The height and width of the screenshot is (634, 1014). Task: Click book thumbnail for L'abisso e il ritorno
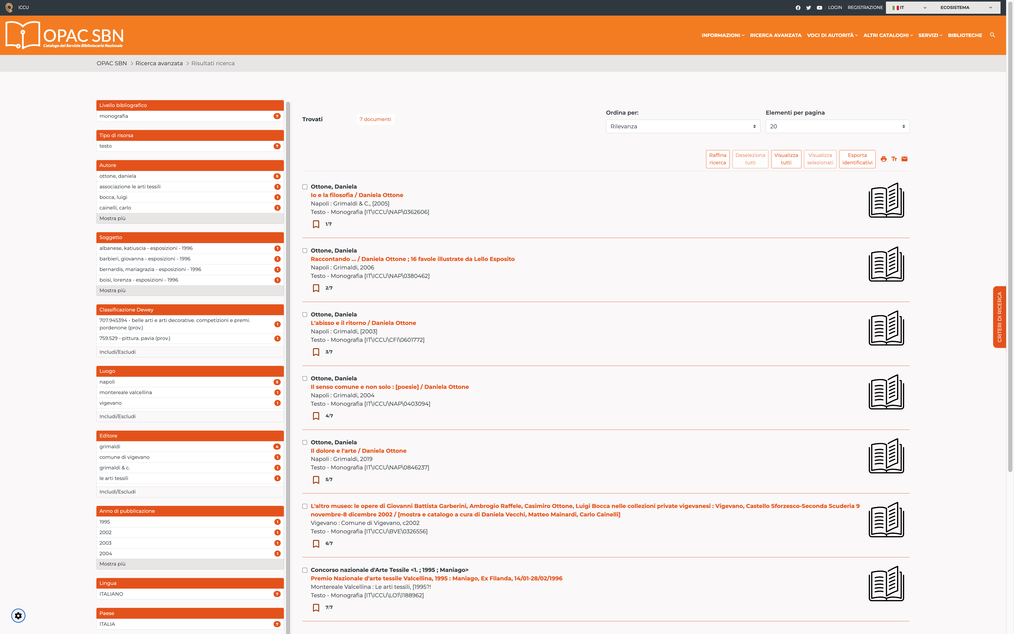pyautogui.click(x=886, y=328)
